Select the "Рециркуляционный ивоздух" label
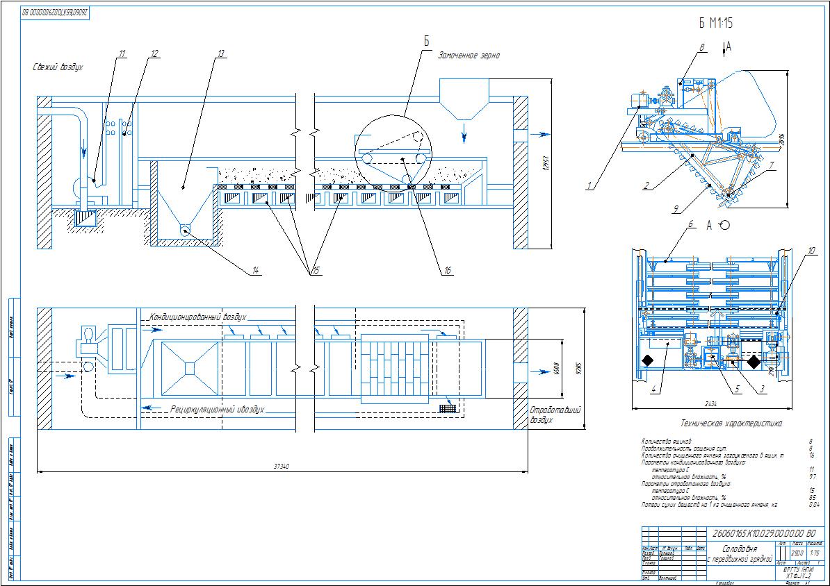The width and height of the screenshot is (830, 586). 217,410
